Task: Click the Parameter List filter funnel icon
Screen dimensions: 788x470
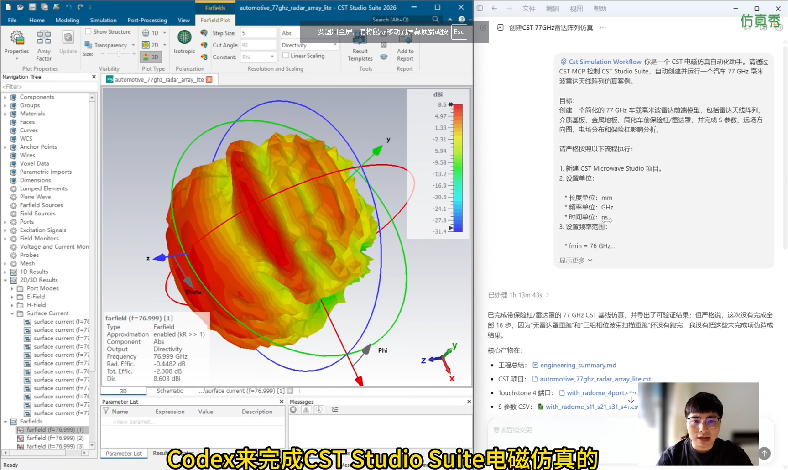Action: (x=106, y=411)
